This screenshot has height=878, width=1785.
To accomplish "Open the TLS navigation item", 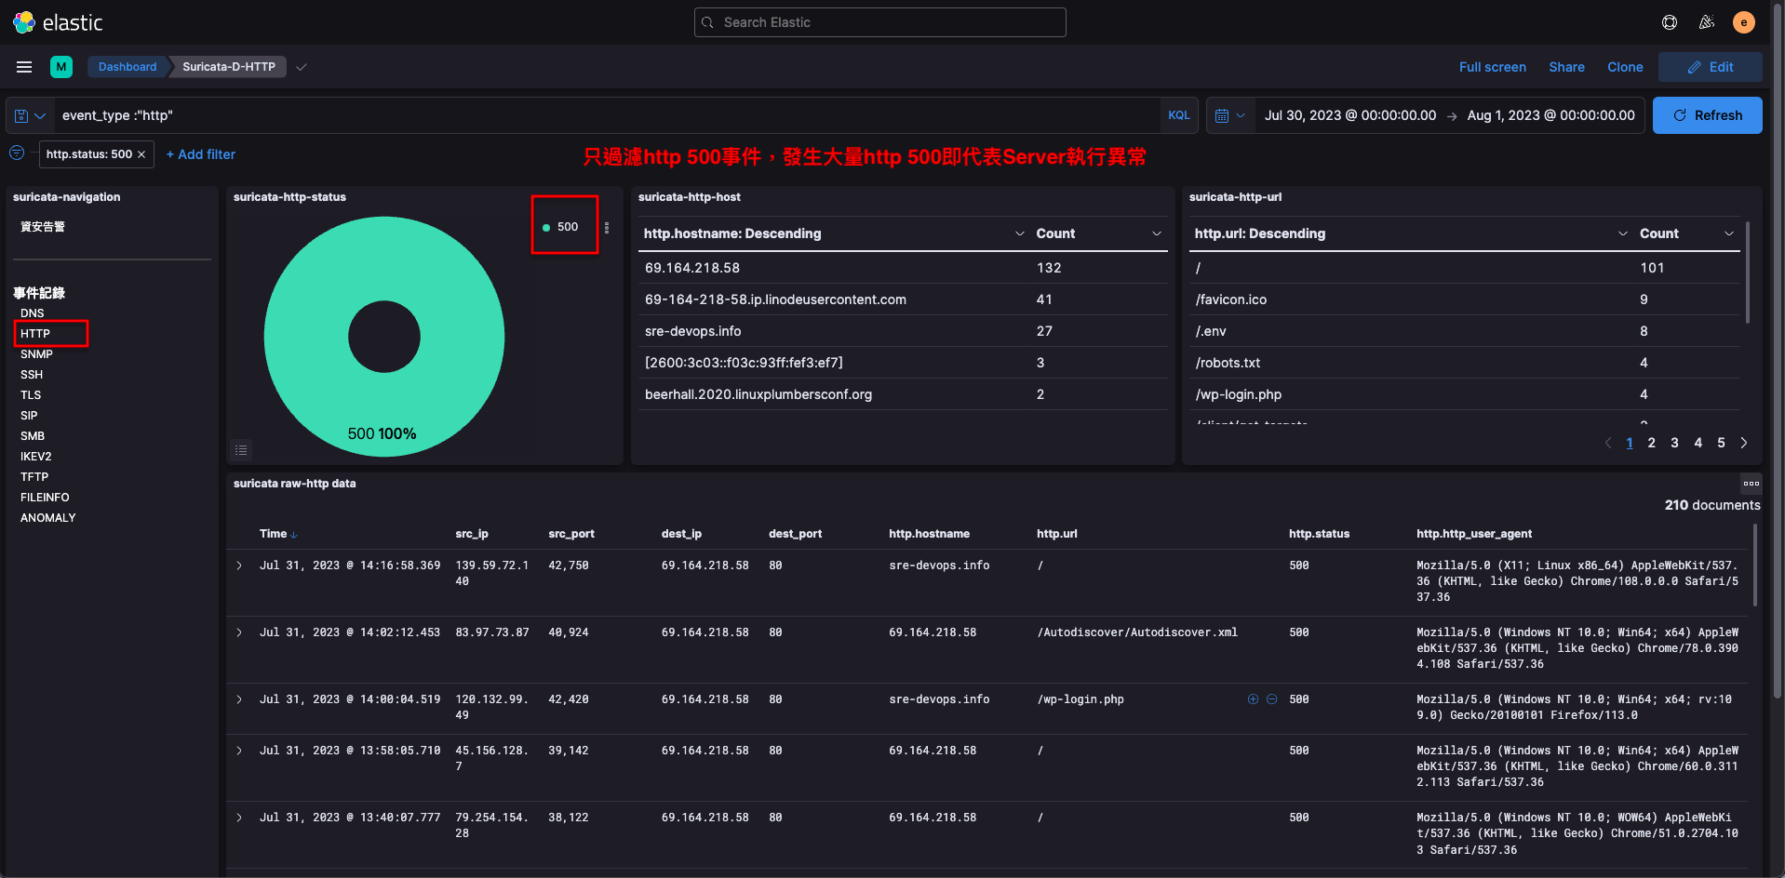I will pos(31,395).
